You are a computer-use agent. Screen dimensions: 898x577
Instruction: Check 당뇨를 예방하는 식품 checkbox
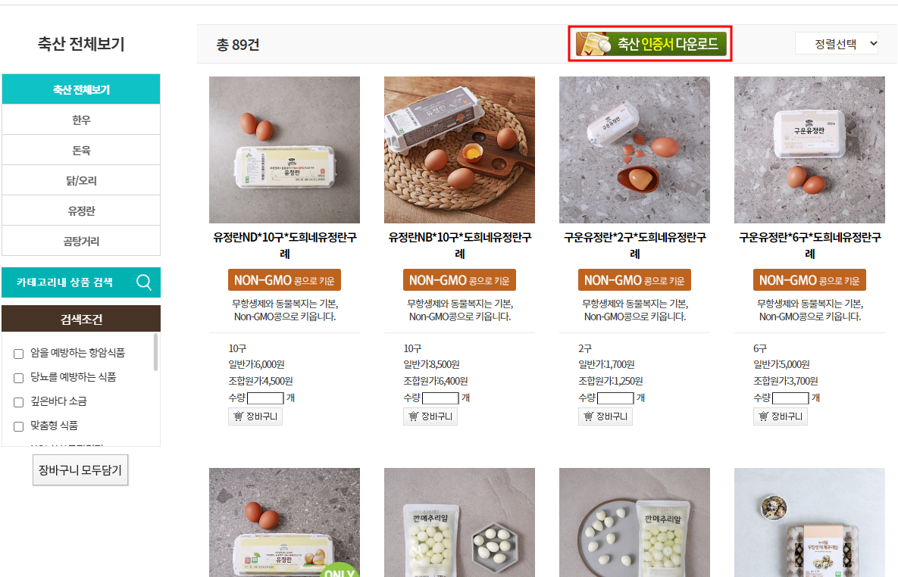point(18,378)
